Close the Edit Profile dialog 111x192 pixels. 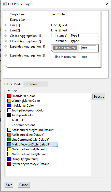pos(107,4)
